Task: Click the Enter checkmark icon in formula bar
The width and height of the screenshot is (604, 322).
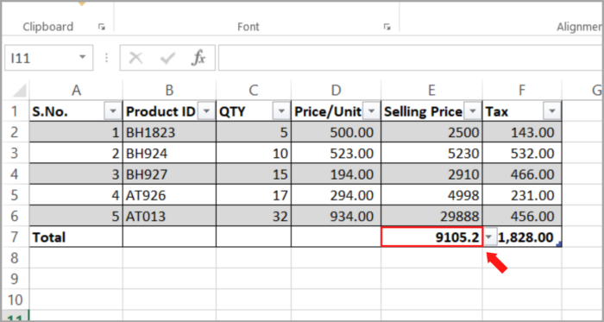Action: [168, 58]
